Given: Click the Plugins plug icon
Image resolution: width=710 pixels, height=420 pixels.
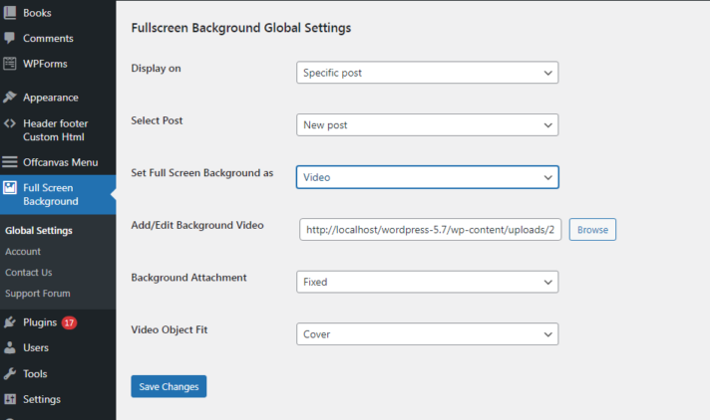Looking at the screenshot, I should pyautogui.click(x=10, y=322).
